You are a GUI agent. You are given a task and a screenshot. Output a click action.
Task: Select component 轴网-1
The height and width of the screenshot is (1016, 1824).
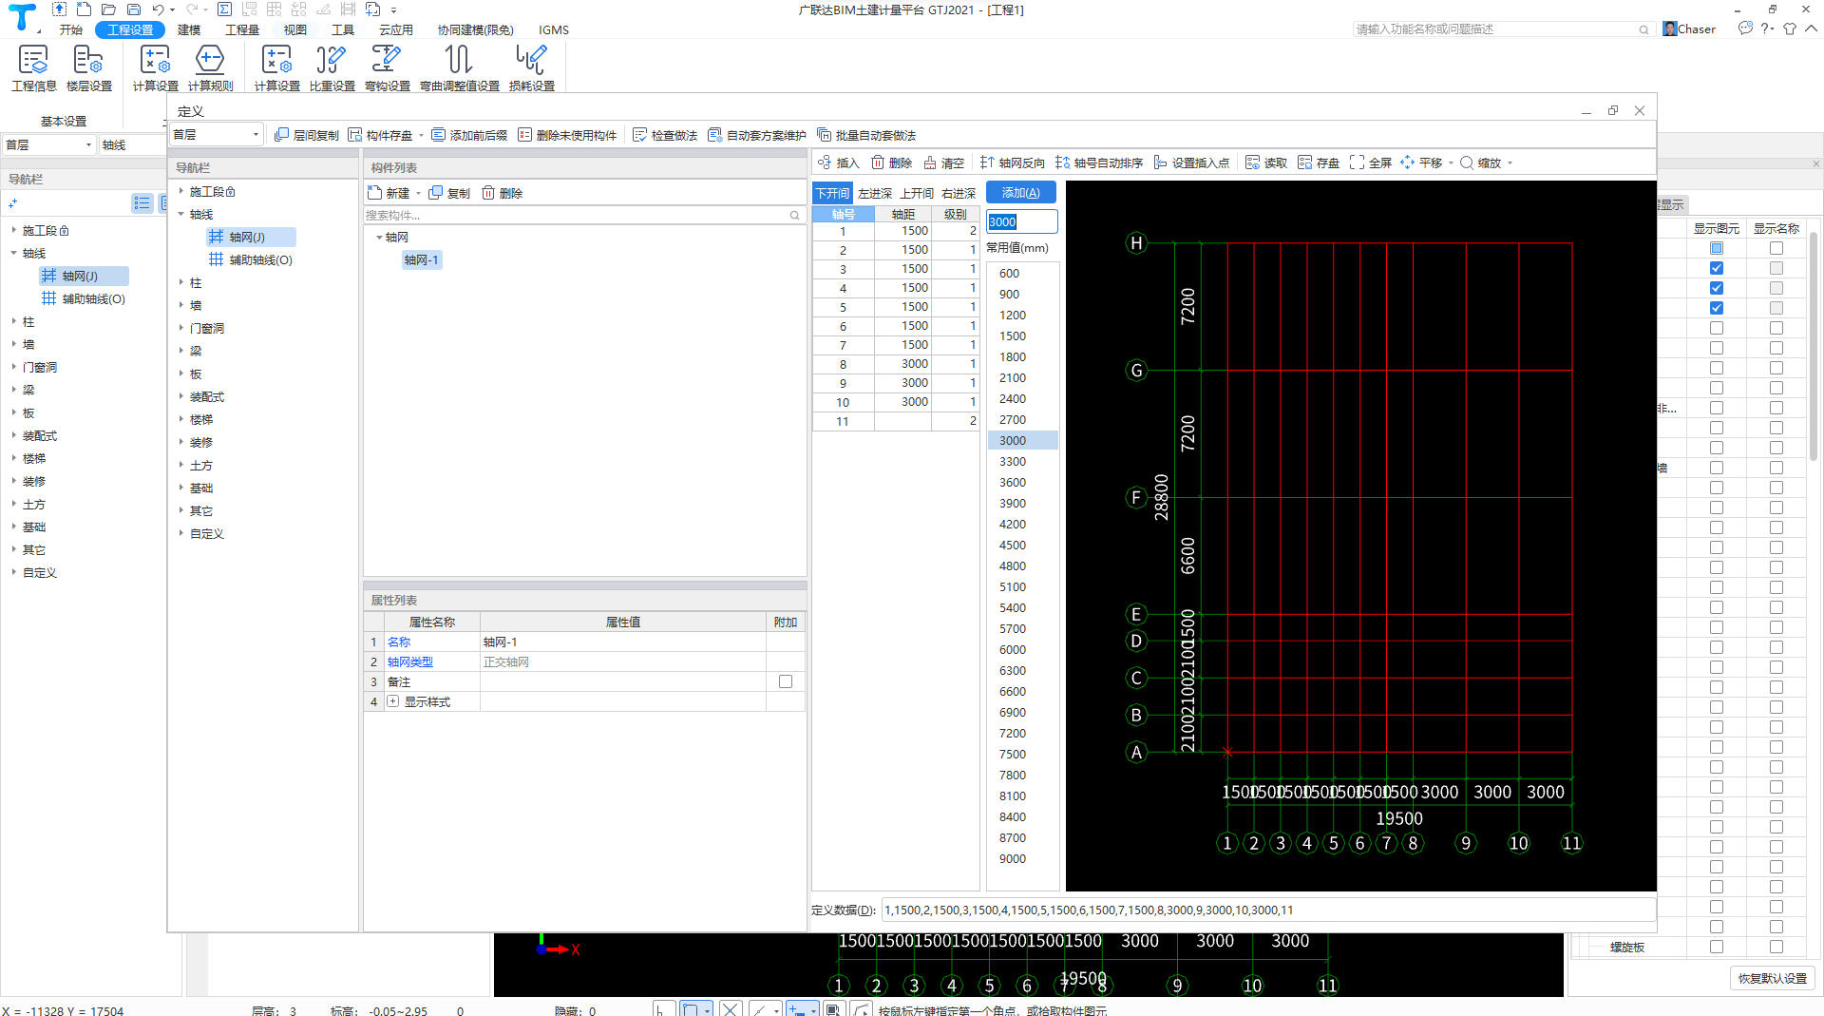pyautogui.click(x=421, y=259)
